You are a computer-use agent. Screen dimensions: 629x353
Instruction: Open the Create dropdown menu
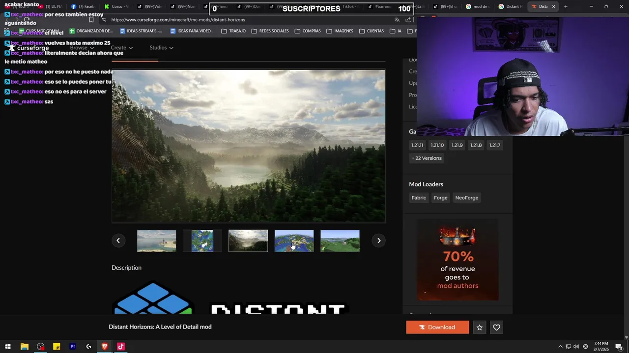pyautogui.click(x=121, y=48)
